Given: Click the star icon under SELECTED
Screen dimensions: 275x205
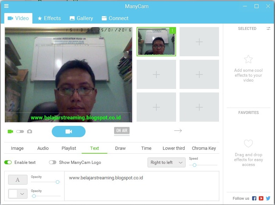Looking at the screenshot, I should [x=248, y=59].
